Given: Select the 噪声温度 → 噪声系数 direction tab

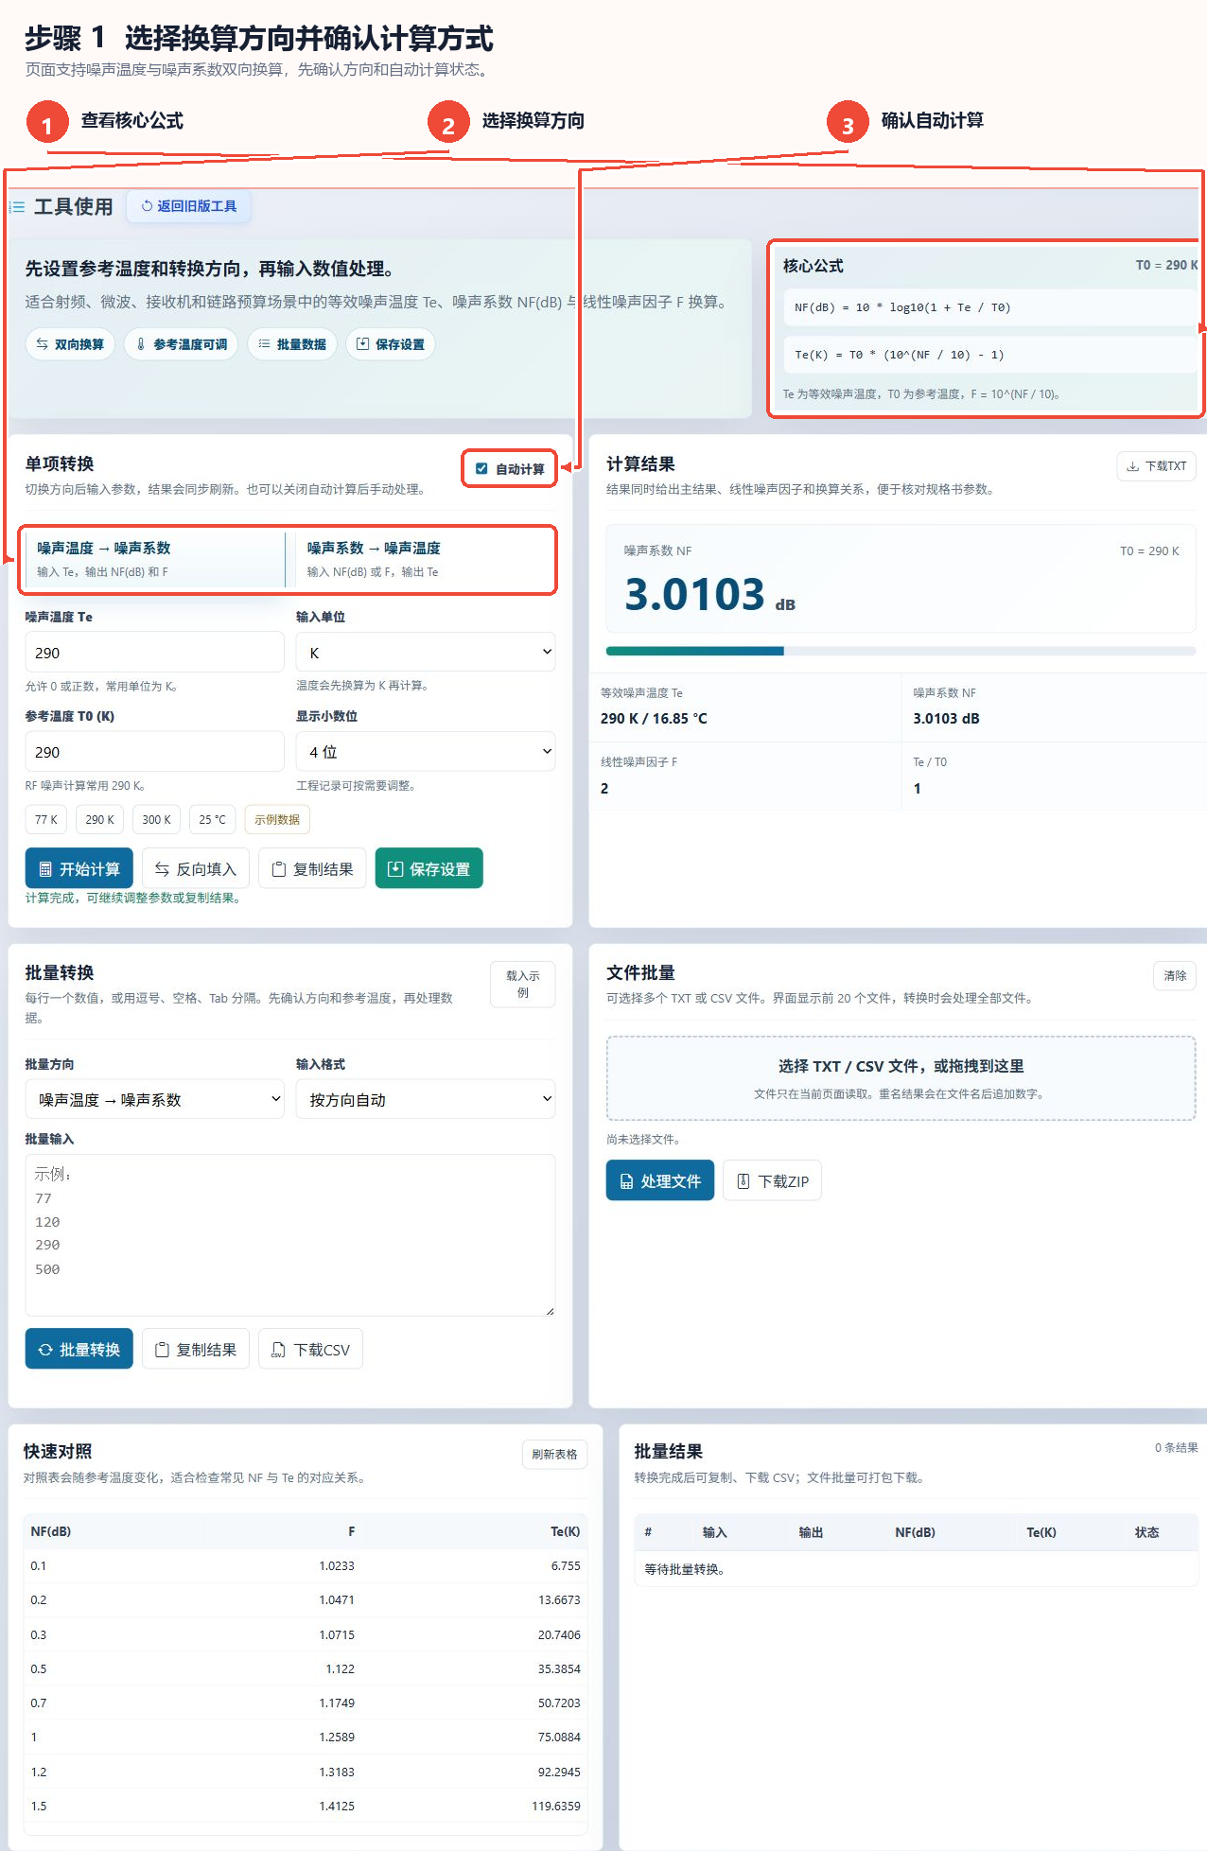Looking at the screenshot, I should 154,559.
